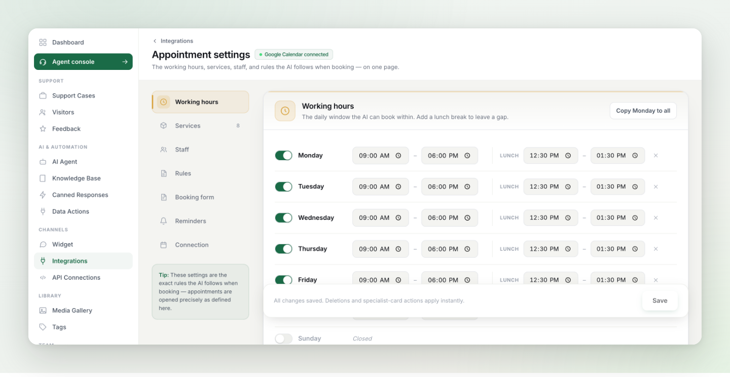
Task: Click the Media Gallery image icon
Action: (43, 311)
